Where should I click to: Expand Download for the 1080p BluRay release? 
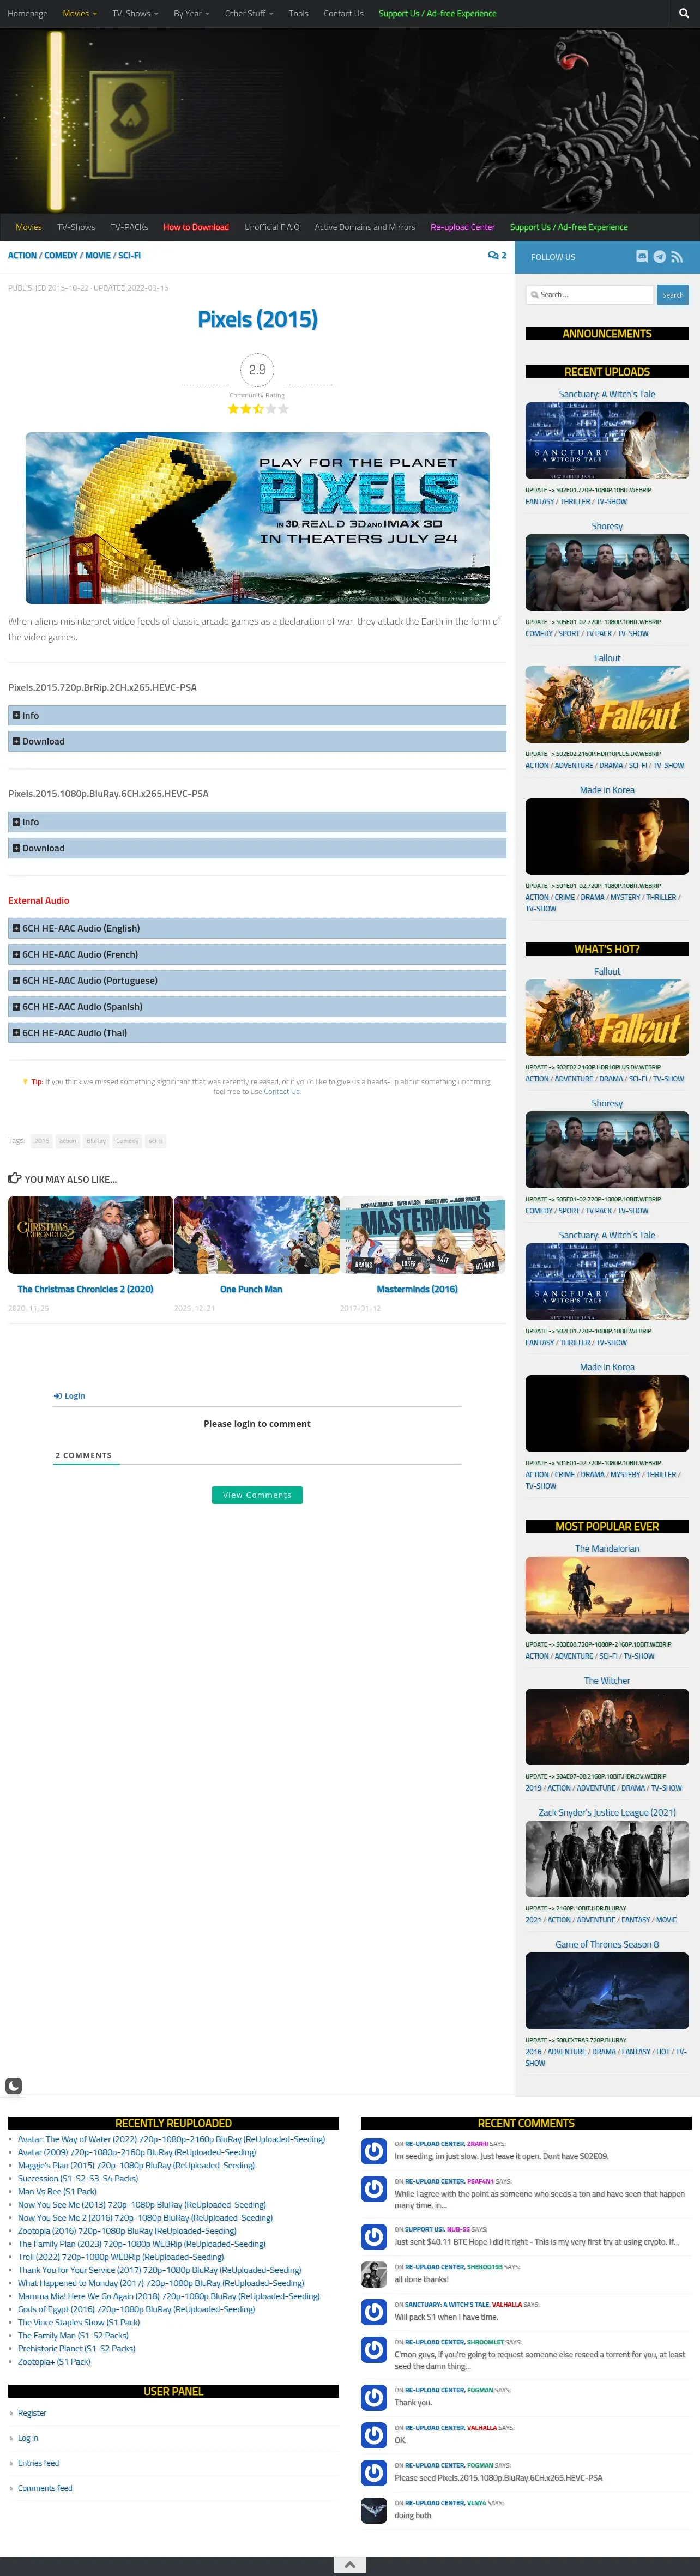pos(257,849)
